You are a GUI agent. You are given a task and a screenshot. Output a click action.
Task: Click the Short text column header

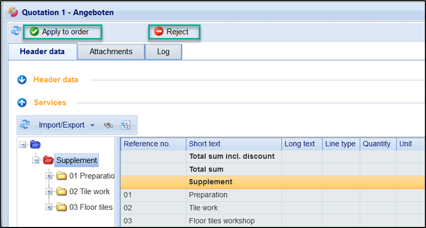[233, 144]
